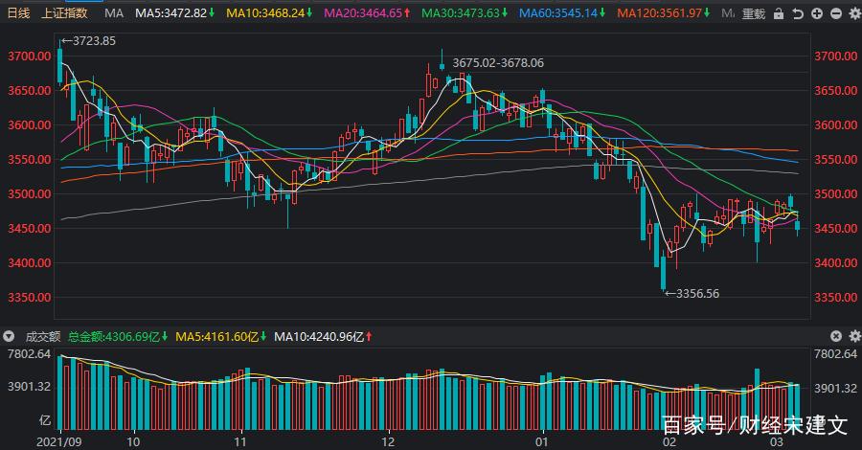The width and height of the screenshot is (862, 450).
Task: Open the 日线 period dropdown
Action: click(x=18, y=13)
